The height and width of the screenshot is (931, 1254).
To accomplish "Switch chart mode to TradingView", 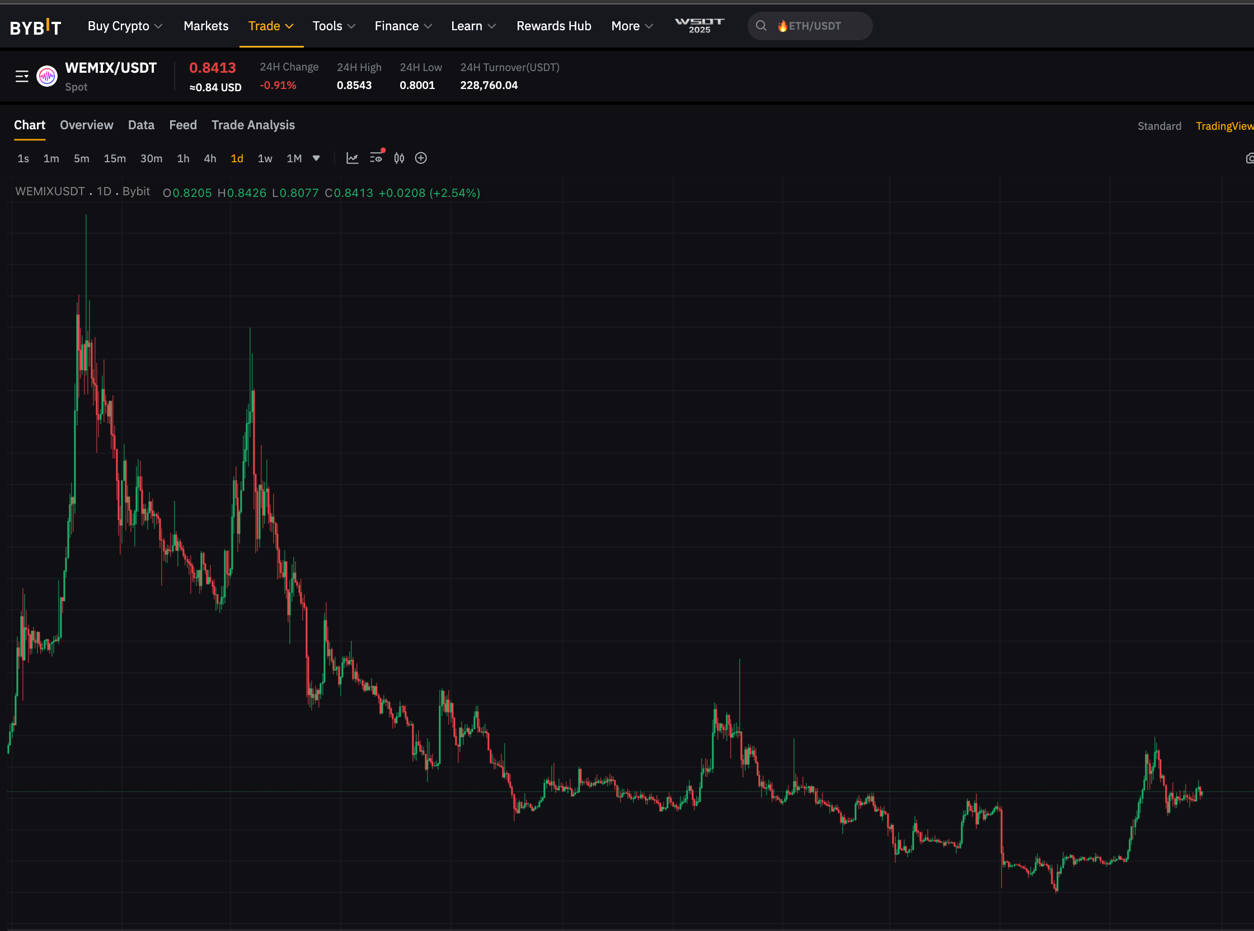I will [1224, 126].
